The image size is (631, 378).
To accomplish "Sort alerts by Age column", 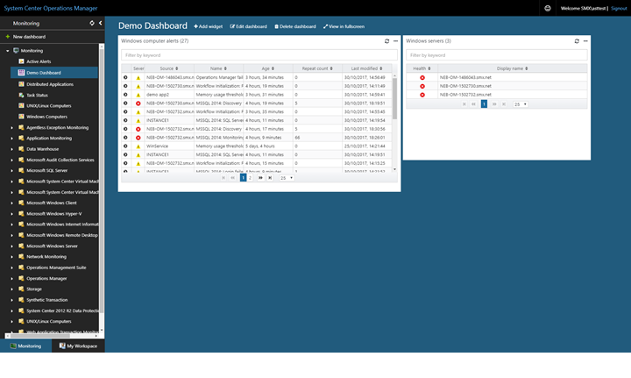I will pos(268,68).
